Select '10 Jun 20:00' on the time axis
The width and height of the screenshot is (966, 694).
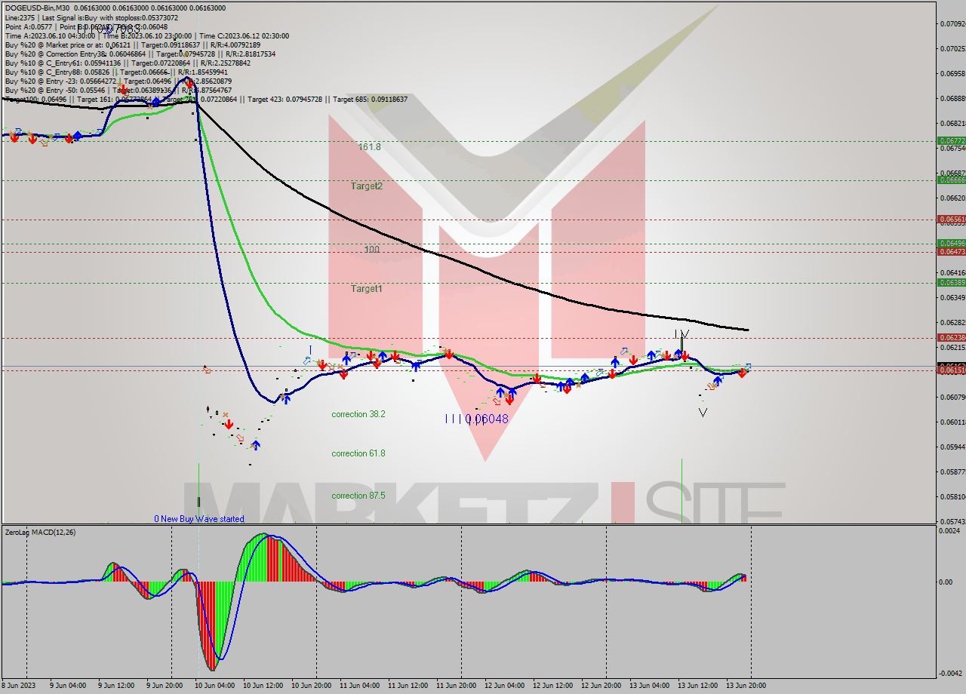click(x=311, y=686)
